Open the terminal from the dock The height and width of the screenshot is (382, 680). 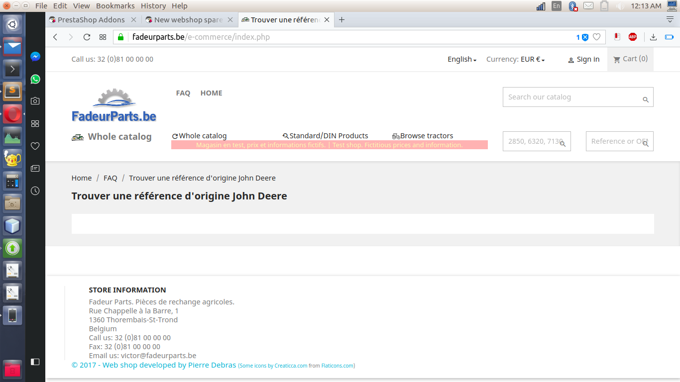[12, 69]
